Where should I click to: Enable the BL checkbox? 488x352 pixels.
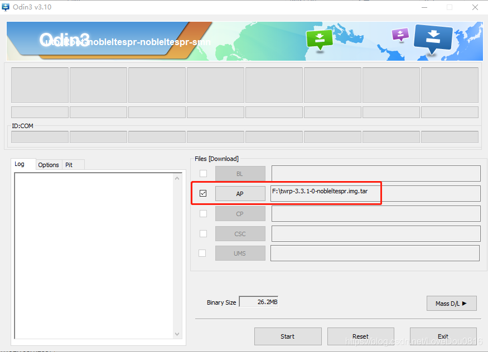point(203,173)
